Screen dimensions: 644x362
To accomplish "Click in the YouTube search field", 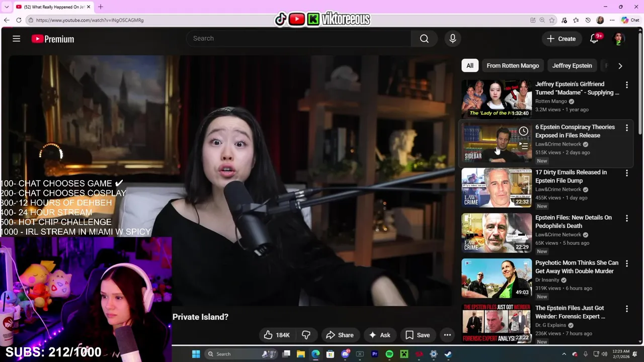I will coord(299,39).
